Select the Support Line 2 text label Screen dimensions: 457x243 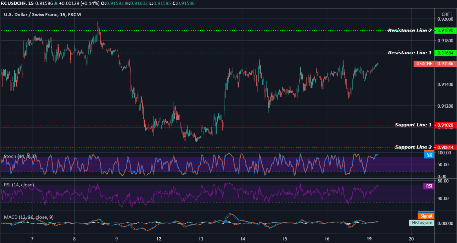(413, 147)
